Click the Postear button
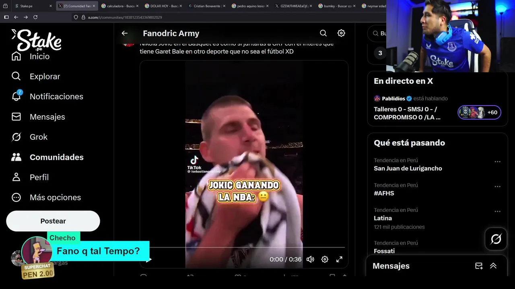 click(x=53, y=221)
